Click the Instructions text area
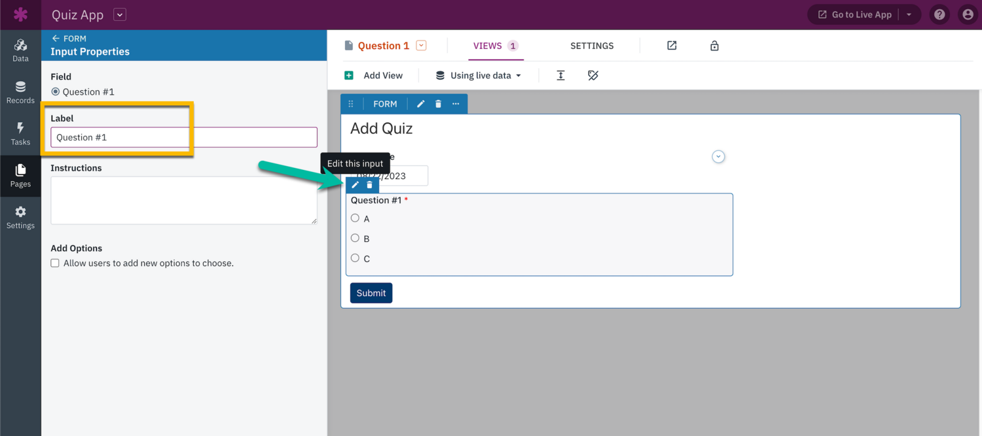The image size is (982, 436). tap(184, 201)
